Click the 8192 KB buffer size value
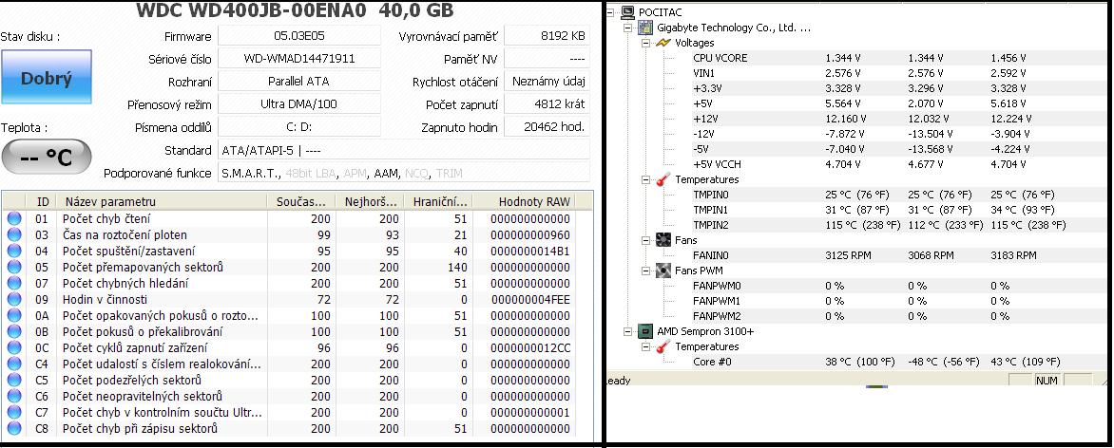Screen dimensions: 1114x448 click(x=547, y=36)
